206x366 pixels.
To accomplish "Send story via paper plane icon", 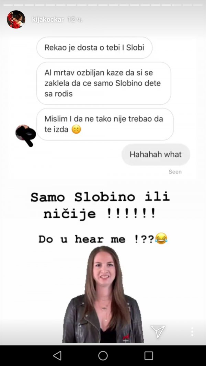I will (158, 331).
